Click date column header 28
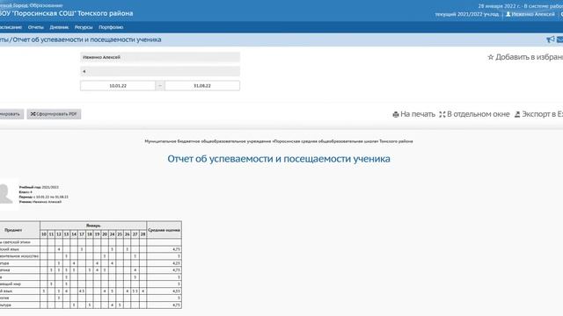563x316 pixels. pos(143,234)
